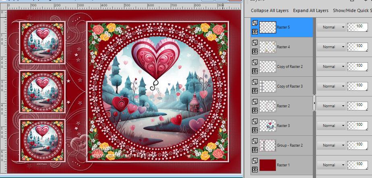372x178 pixels.
Task: Select the layer named Raster 3
Action: [283, 125]
